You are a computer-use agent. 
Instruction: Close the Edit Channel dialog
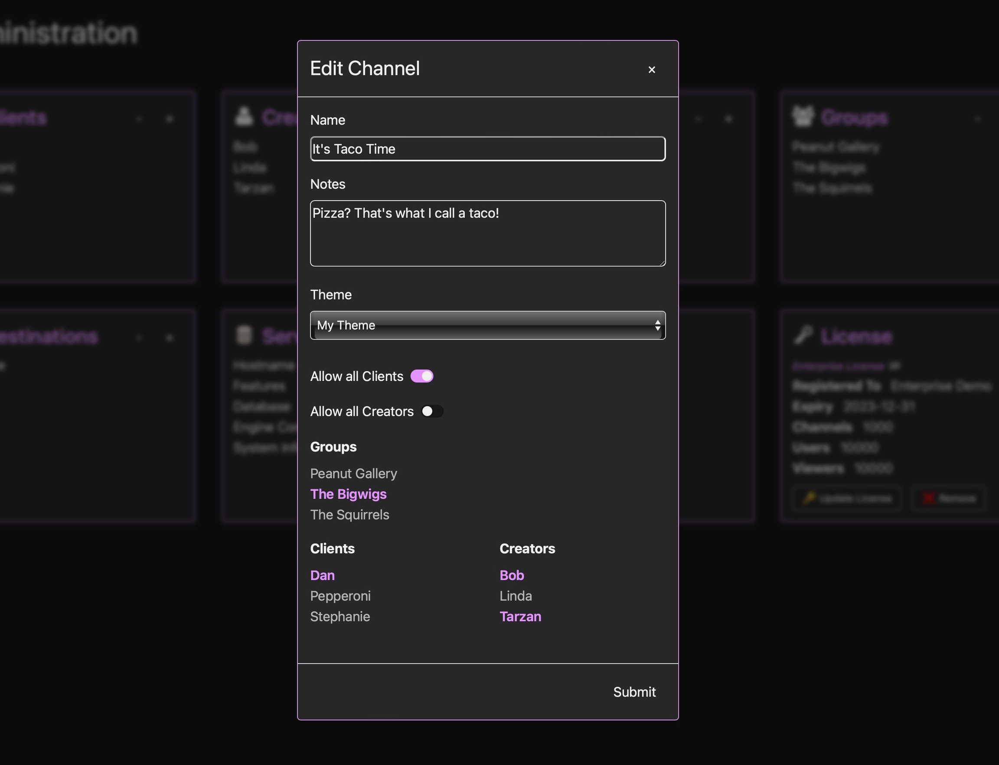(x=651, y=70)
